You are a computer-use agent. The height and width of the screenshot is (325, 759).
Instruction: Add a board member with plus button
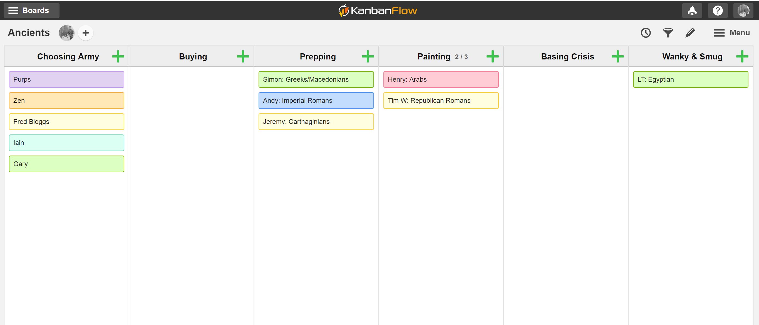(x=85, y=33)
